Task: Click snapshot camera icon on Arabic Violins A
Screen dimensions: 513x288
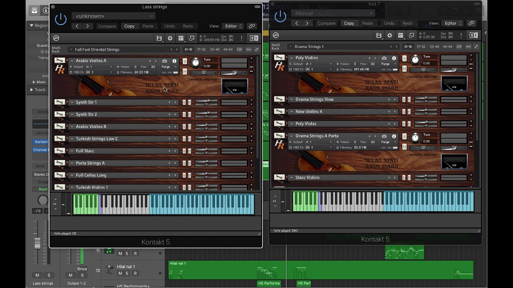Action: point(164,61)
